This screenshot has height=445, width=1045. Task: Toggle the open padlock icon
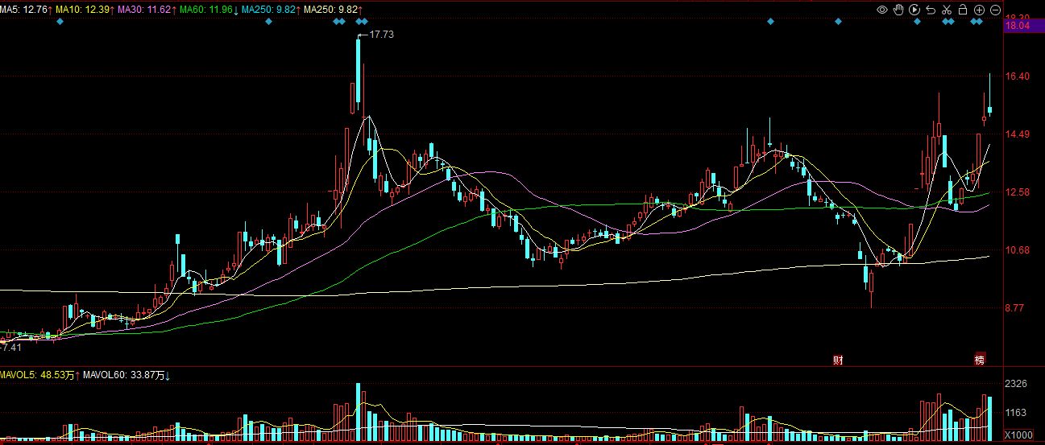(x=963, y=10)
